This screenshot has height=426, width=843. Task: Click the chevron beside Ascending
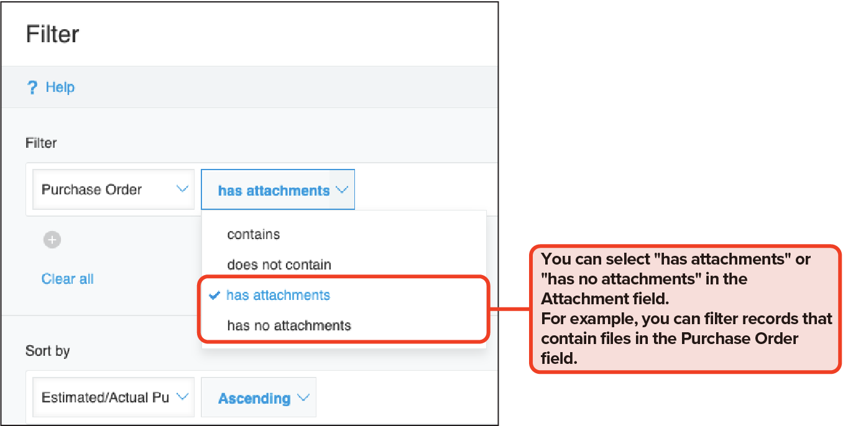[303, 398]
